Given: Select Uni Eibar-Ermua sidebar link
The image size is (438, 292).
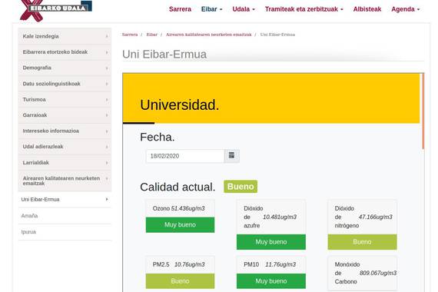Looking at the screenshot, I should [65, 199].
